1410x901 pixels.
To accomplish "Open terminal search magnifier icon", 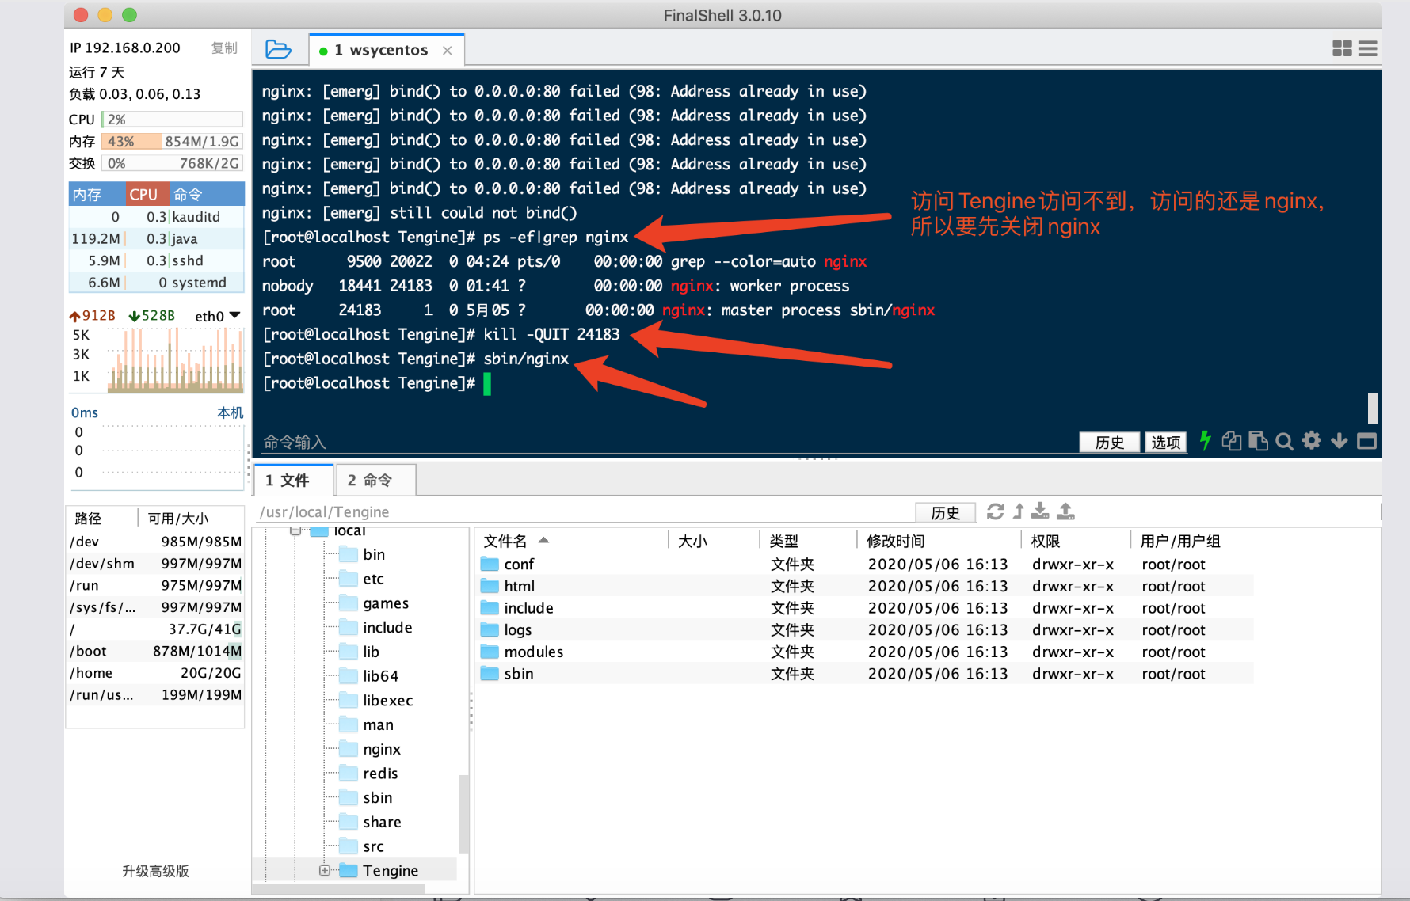I will (1285, 441).
